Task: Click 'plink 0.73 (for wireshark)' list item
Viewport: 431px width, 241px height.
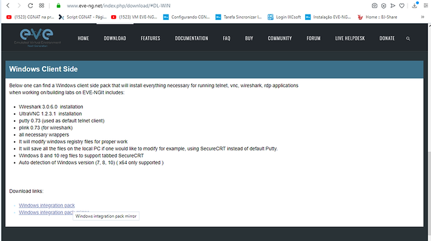Action: [45, 128]
